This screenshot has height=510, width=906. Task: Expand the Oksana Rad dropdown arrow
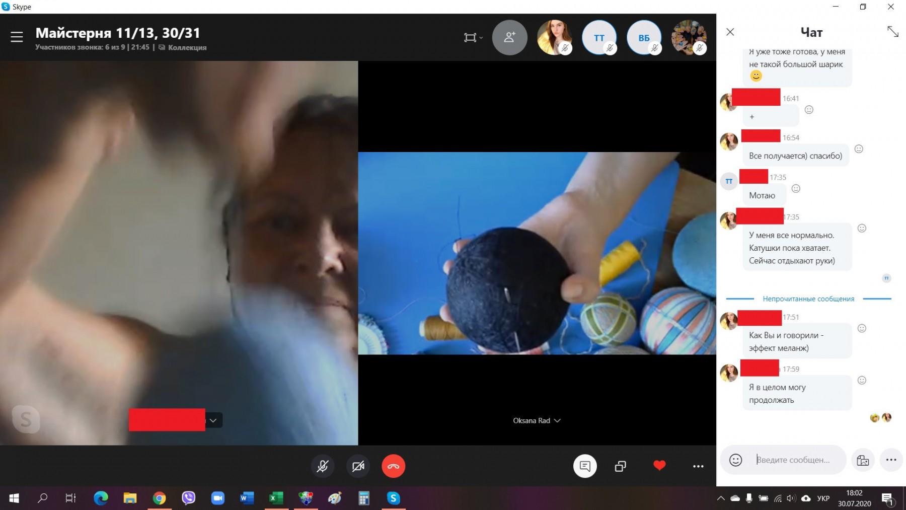point(557,420)
